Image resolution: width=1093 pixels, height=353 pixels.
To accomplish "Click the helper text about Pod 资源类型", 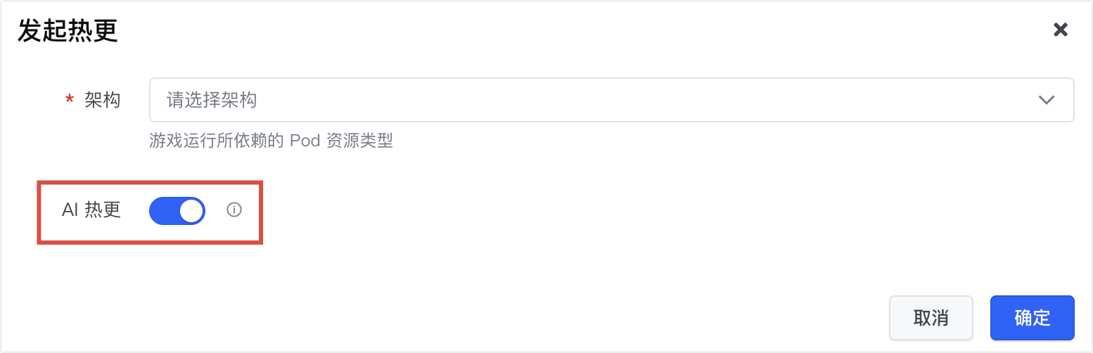I will [271, 141].
